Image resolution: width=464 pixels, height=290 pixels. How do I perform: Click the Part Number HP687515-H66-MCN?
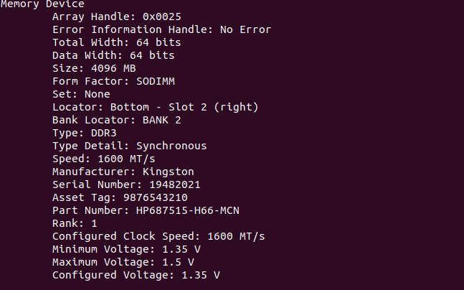186,210
